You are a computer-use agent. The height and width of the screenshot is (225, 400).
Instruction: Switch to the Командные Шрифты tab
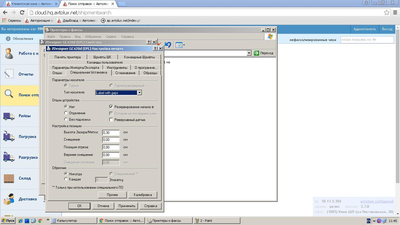(139, 57)
